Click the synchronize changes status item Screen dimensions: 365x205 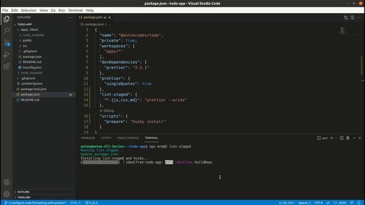[76, 203]
